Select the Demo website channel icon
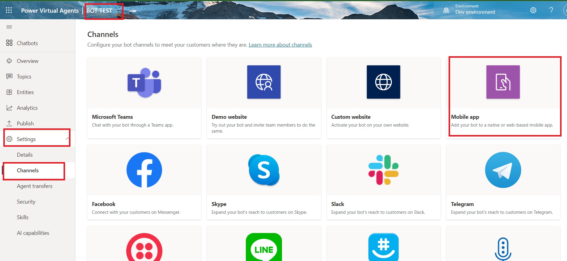The height and width of the screenshot is (261, 567). pyautogui.click(x=264, y=82)
